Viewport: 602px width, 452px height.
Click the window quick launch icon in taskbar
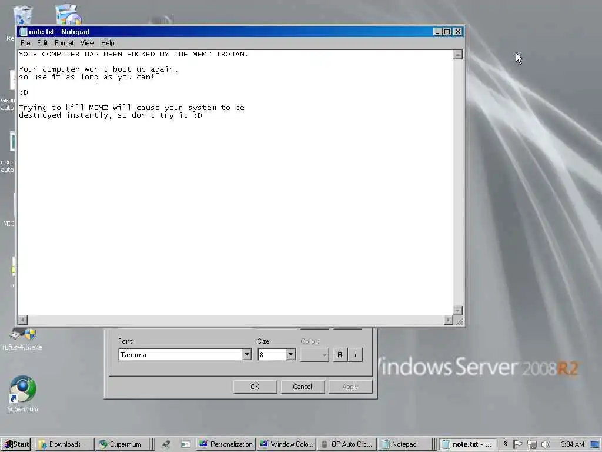pyautogui.click(x=186, y=444)
